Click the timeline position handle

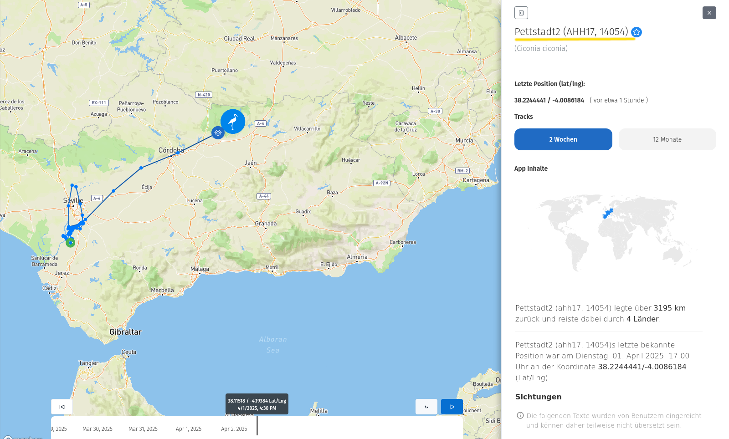click(x=257, y=426)
